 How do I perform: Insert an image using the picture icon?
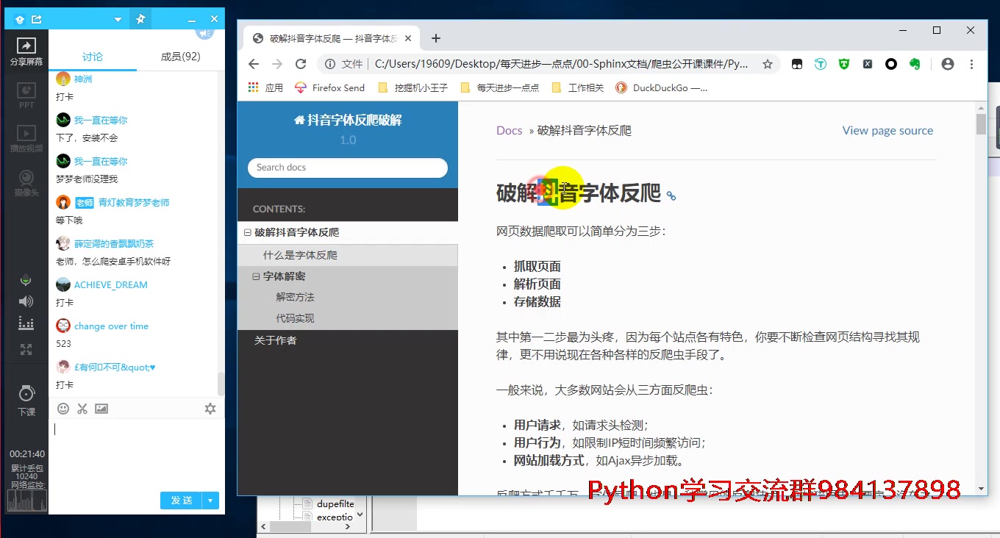[101, 408]
